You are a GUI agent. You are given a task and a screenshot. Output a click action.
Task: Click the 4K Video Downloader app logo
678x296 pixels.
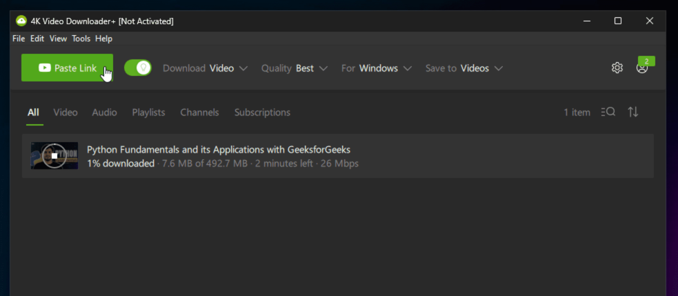(x=21, y=21)
